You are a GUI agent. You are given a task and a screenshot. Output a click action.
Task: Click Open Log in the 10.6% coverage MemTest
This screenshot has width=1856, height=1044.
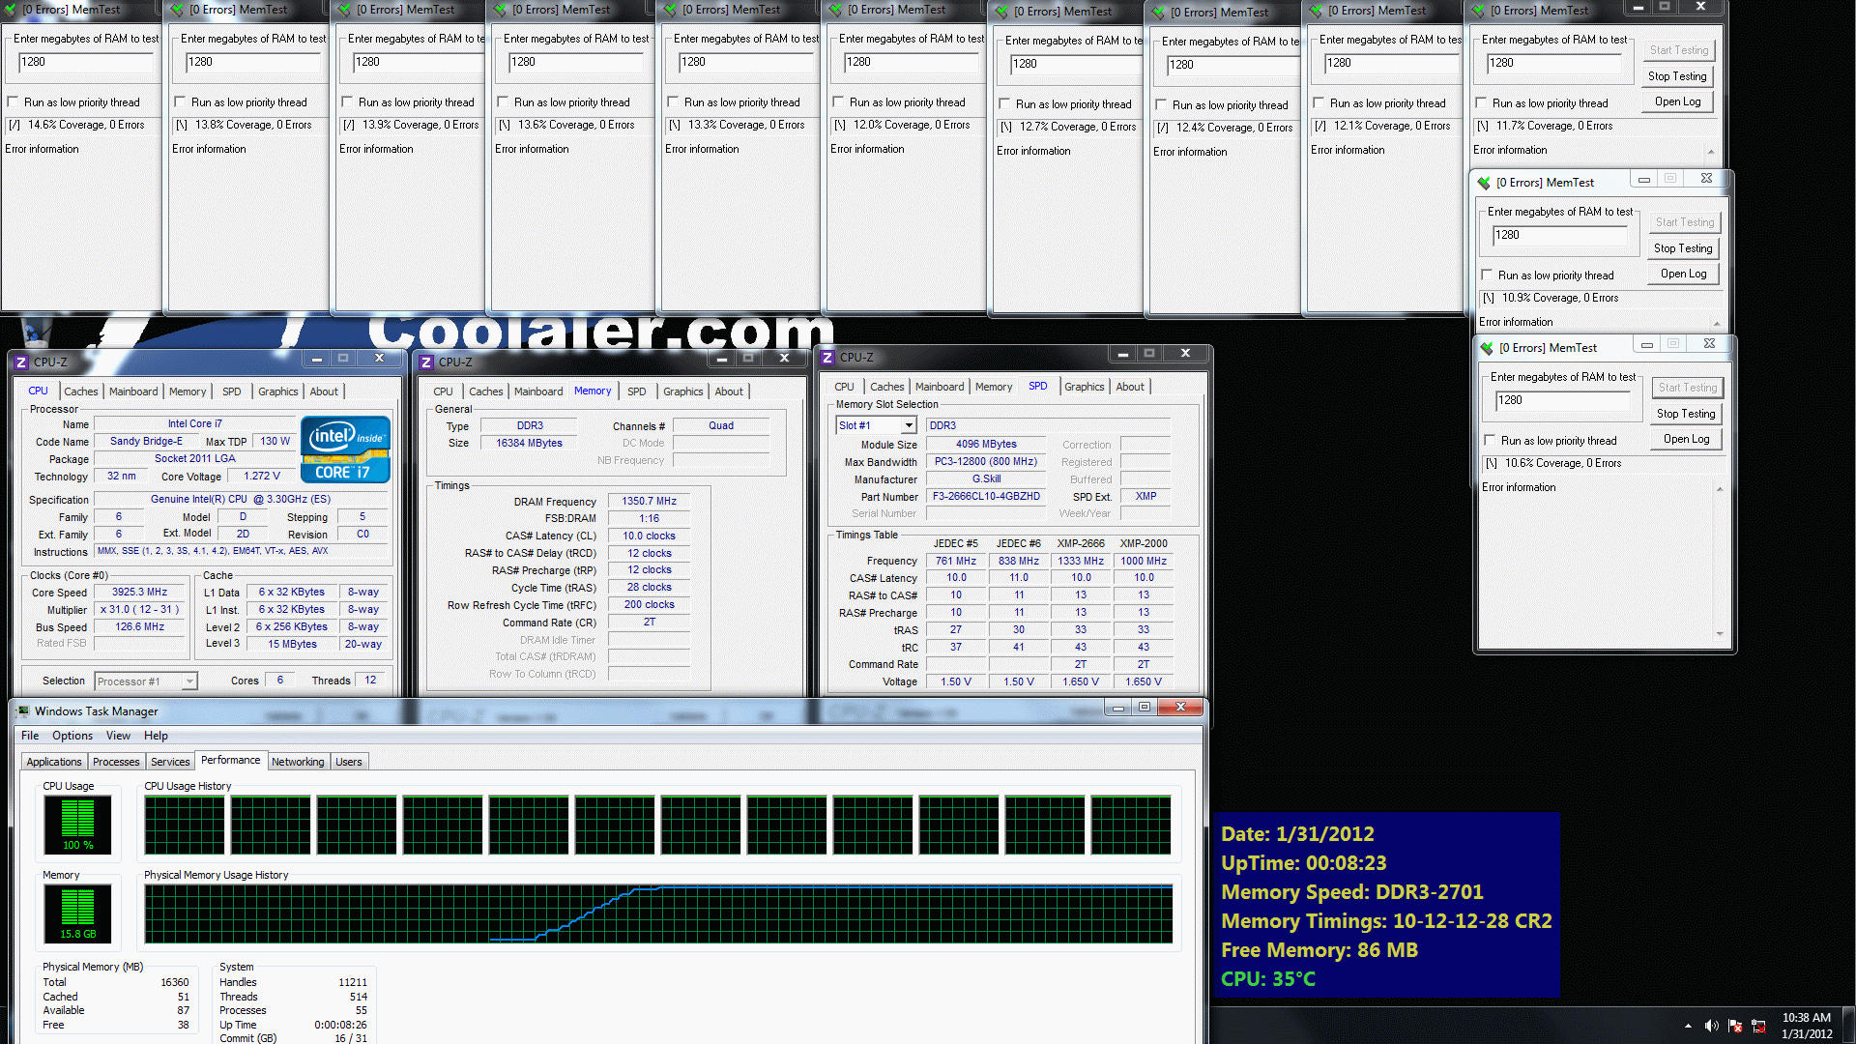click(1686, 439)
